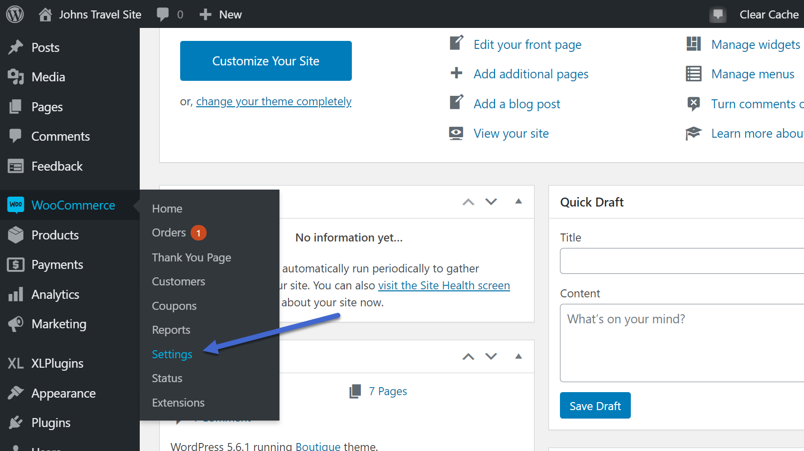Click the Appearance paintbrush icon
Image resolution: width=804 pixels, height=451 pixels.
tap(16, 393)
